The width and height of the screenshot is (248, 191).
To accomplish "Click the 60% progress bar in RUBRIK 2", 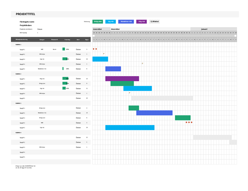I will [65, 79].
